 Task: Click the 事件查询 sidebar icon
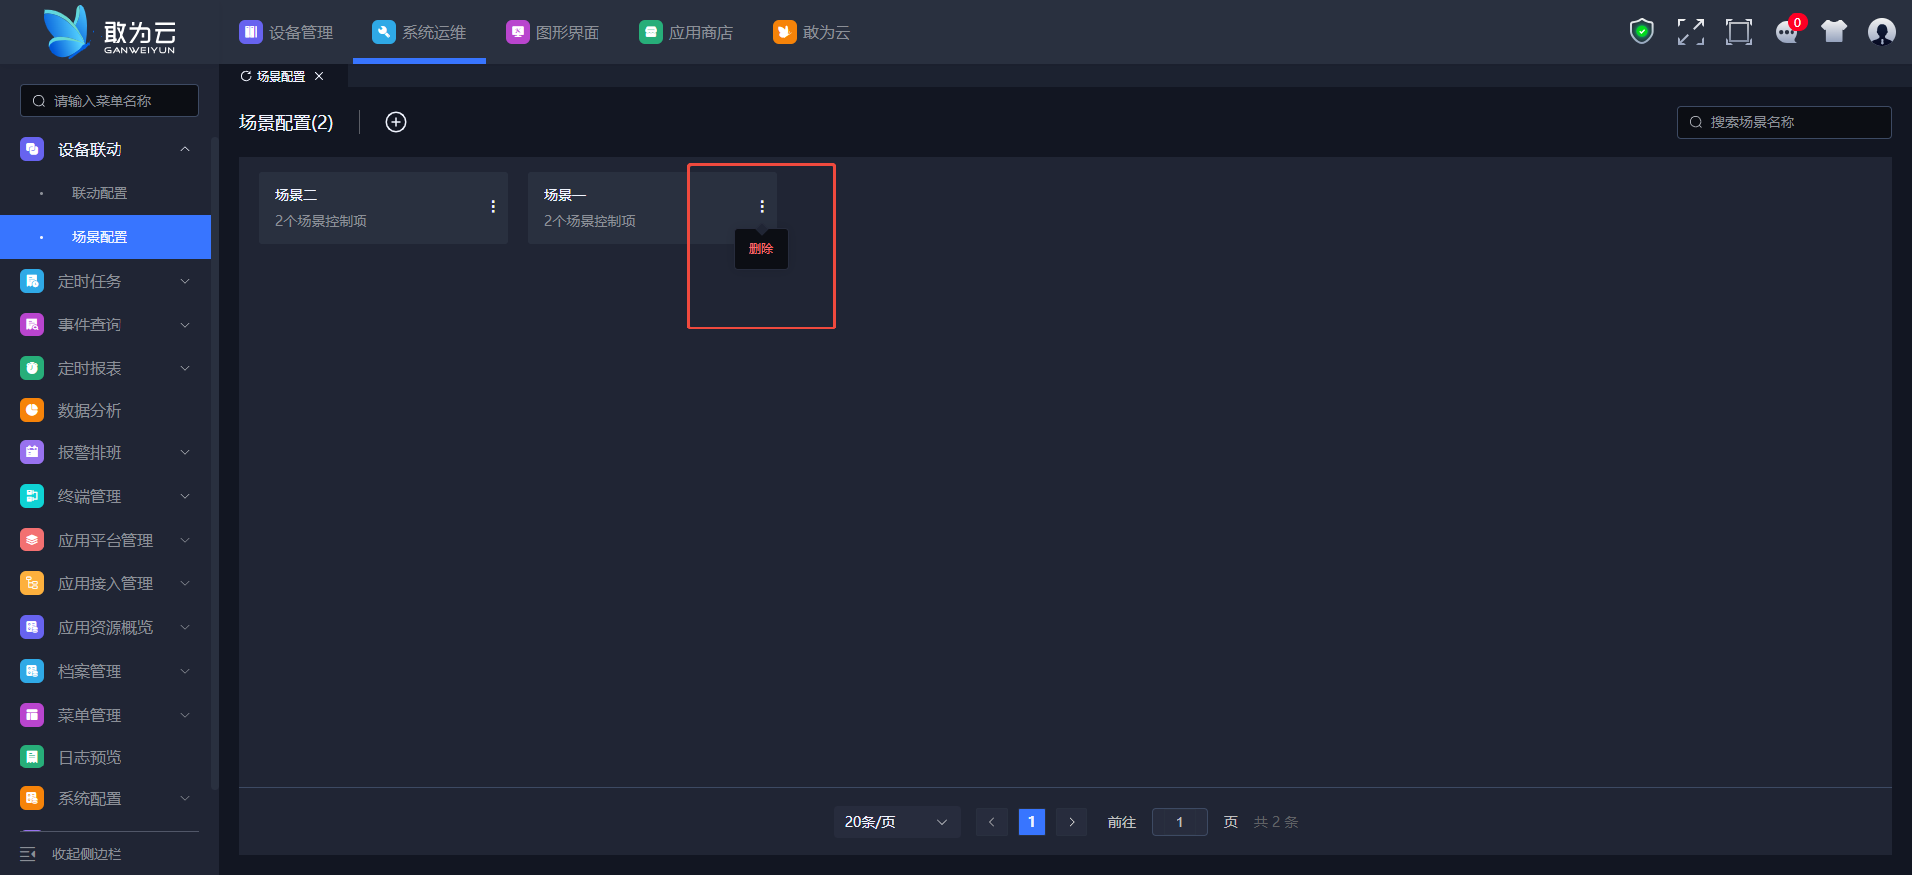click(32, 325)
